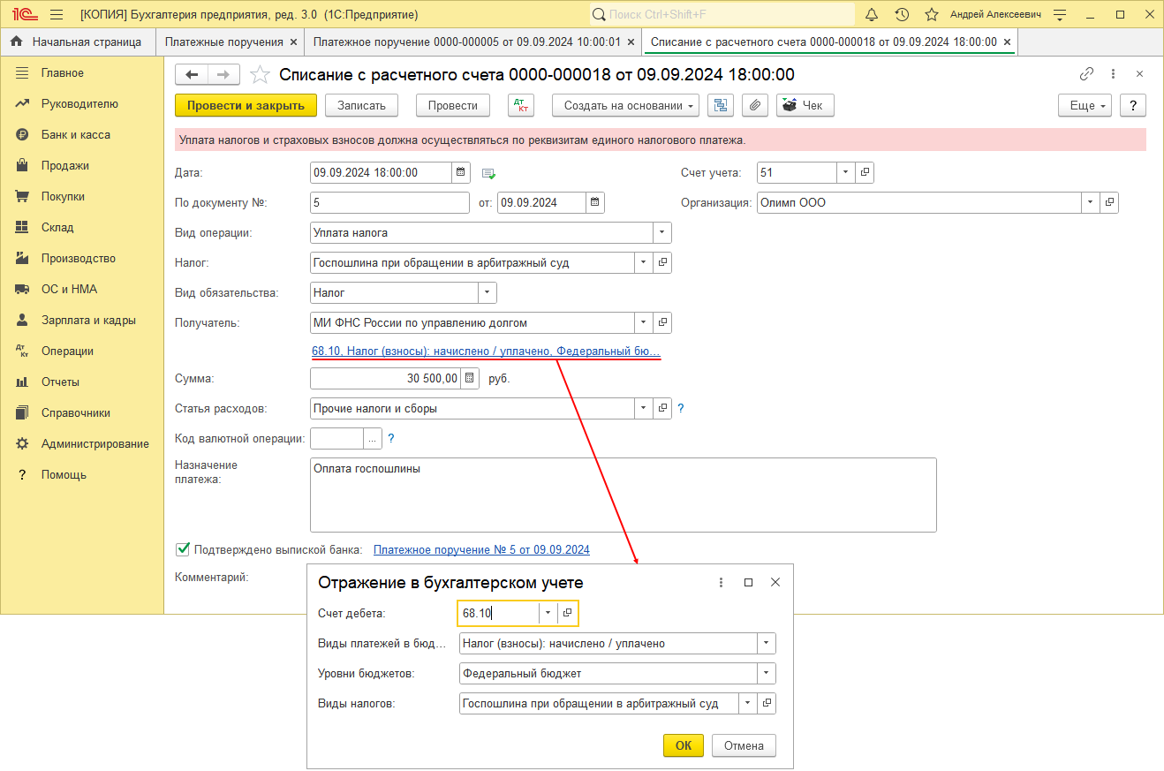Open the Администрирование section
The width and height of the screenshot is (1164, 771).
(x=82, y=443)
